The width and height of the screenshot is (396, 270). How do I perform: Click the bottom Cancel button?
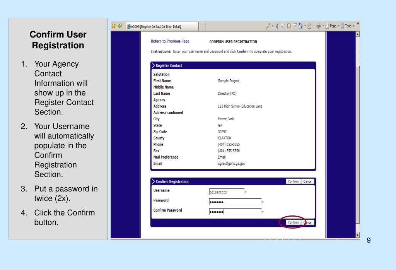pyautogui.click(x=307, y=222)
